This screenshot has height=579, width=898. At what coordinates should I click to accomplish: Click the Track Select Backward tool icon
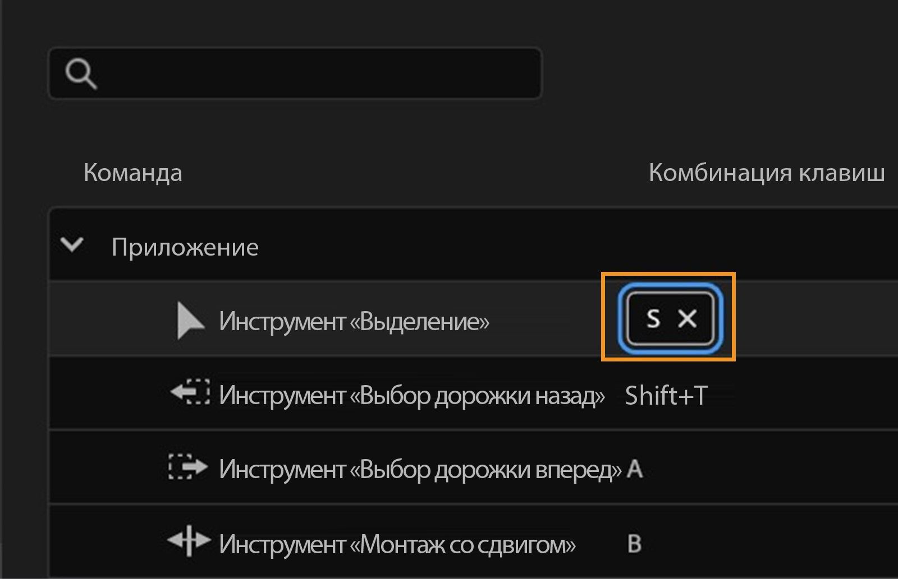click(190, 392)
